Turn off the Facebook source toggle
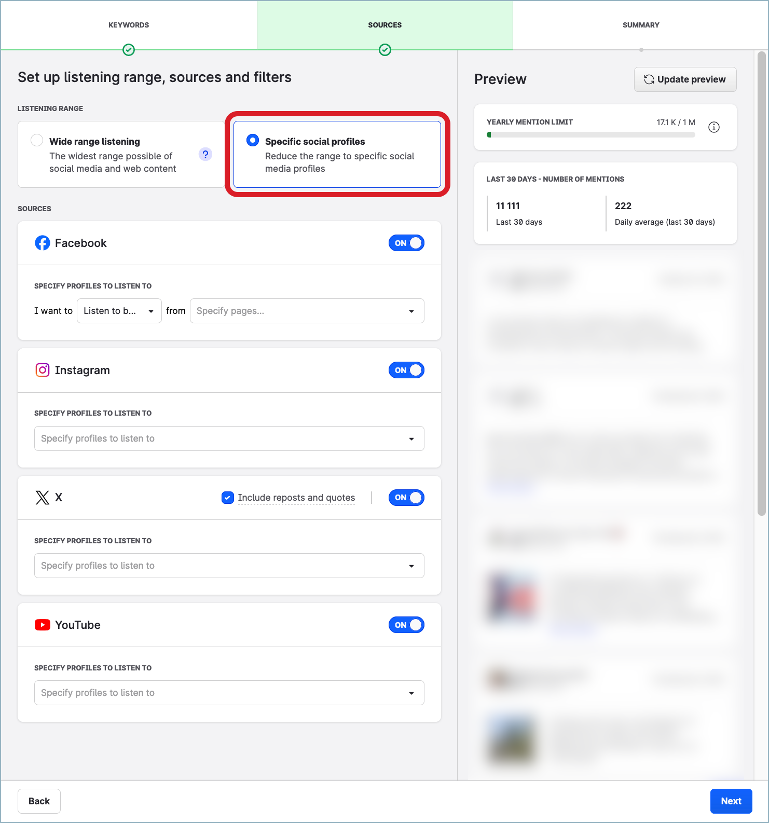769x823 pixels. (x=406, y=243)
